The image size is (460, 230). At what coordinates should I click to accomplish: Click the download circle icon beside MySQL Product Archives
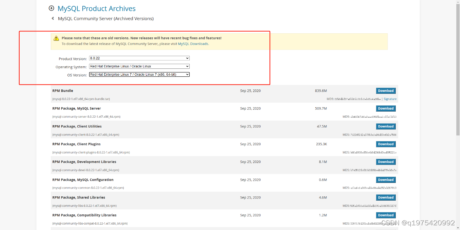coord(52,8)
